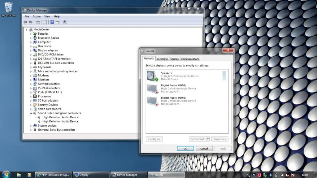The width and height of the screenshot is (317, 178).
Task: Expand the Disk drives node
Action: pyautogui.click(x=31, y=46)
